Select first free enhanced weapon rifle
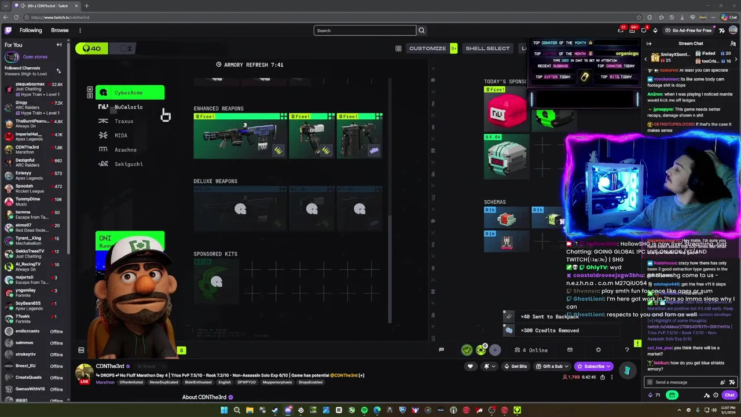 (240, 136)
